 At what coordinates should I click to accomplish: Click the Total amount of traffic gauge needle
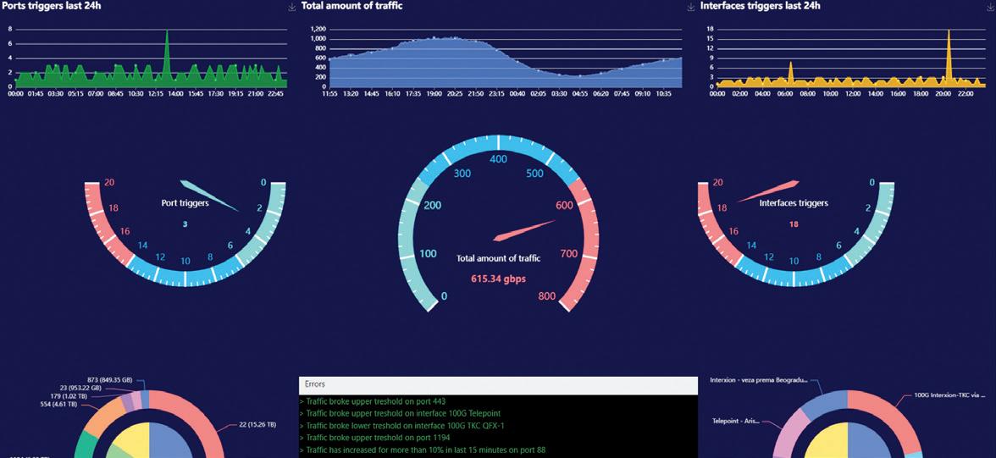(x=525, y=231)
